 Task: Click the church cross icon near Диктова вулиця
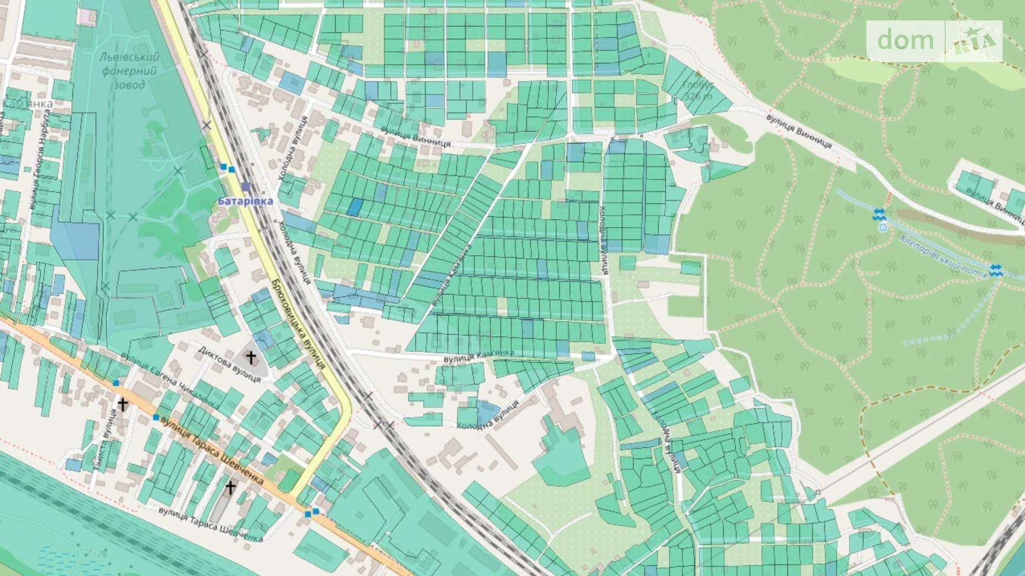point(251,357)
